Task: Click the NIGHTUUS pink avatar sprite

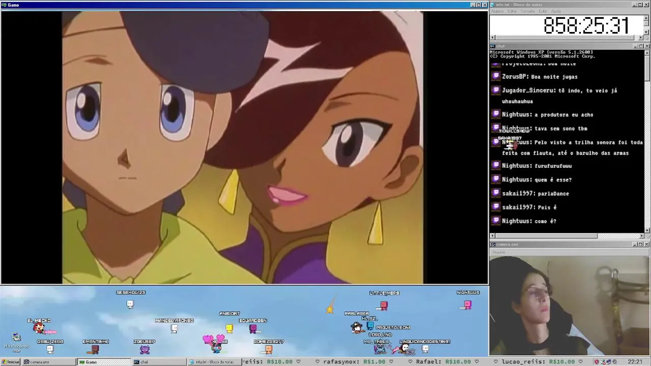Action: 467,305
